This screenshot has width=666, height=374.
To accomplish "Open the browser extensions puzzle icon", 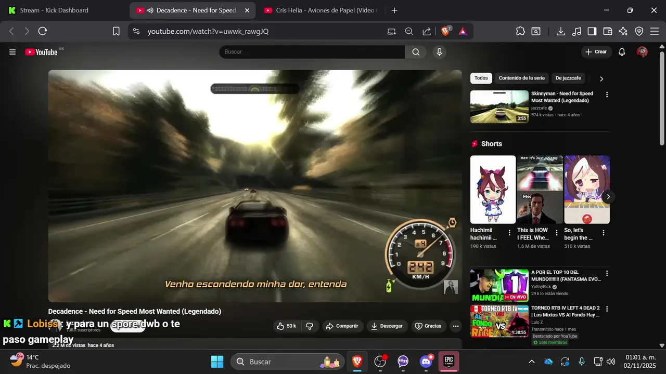I will [x=520, y=31].
